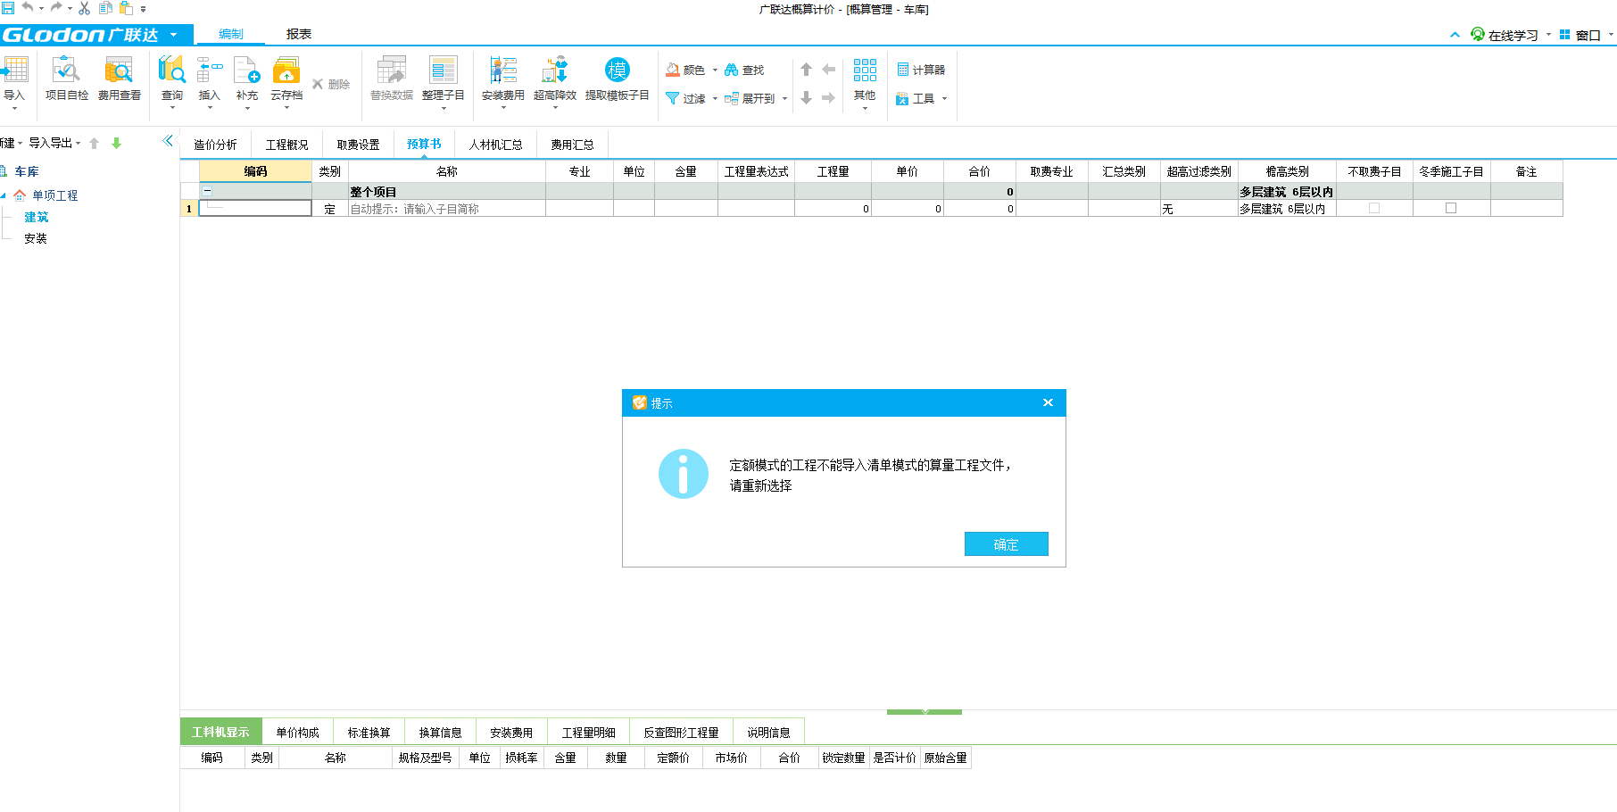
Task: Tick 不取费子目 checkbox in row 1
Action: click(1374, 208)
